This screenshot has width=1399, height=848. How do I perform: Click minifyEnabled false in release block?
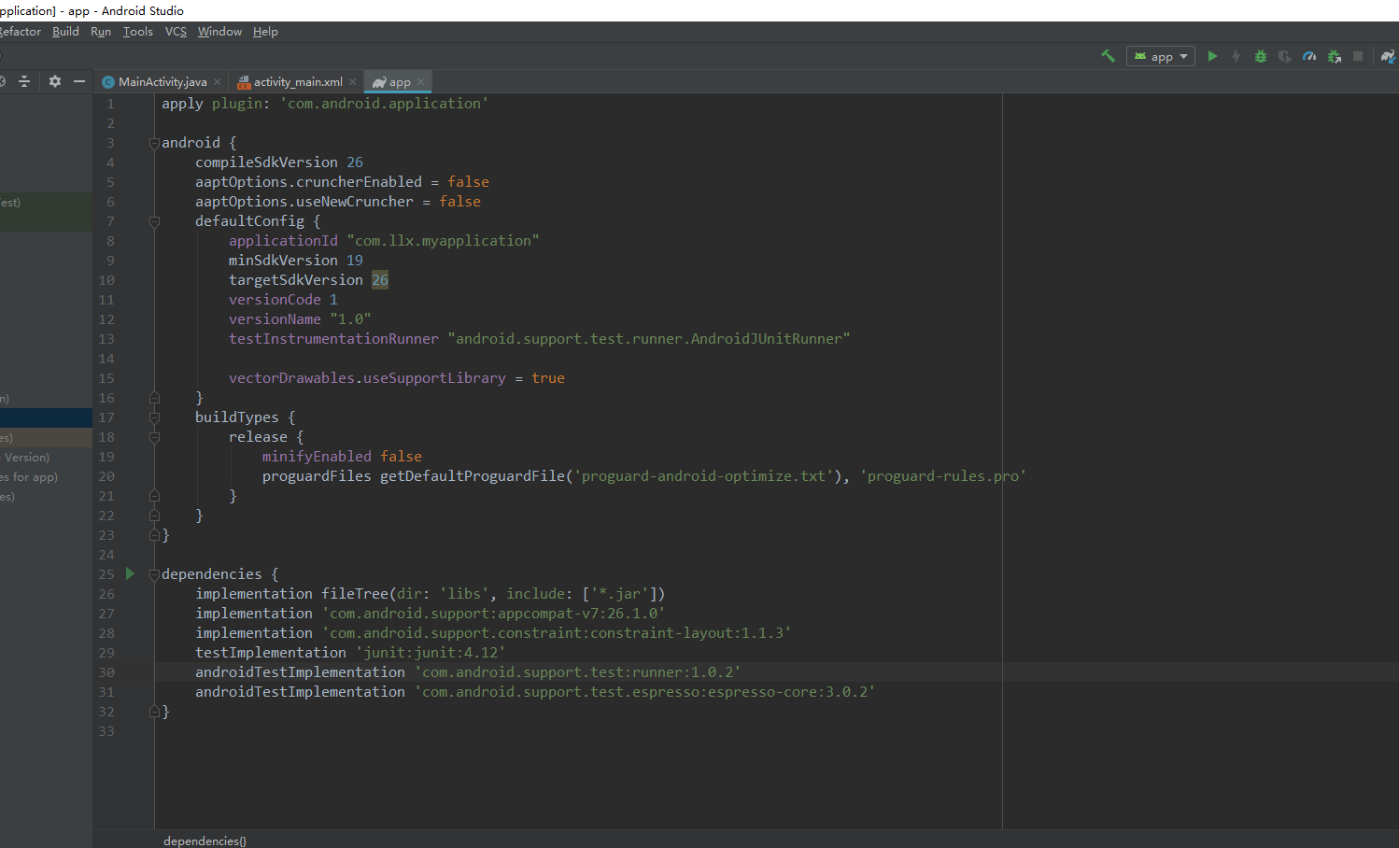(x=342, y=457)
